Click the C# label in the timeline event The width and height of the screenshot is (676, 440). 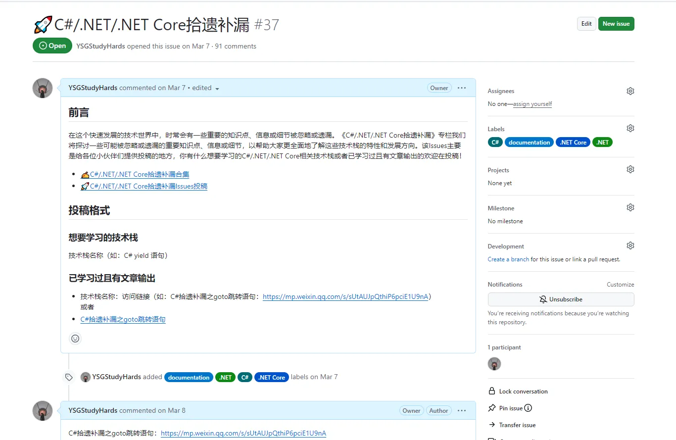pyautogui.click(x=245, y=377)
